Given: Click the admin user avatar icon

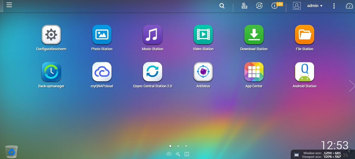Looking at the screenshot, I should click(297, 6).
